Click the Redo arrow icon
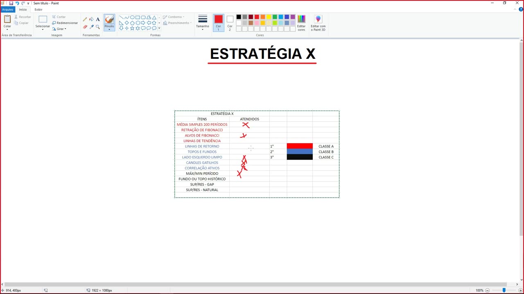524x294 pixels. coord(23,3)
